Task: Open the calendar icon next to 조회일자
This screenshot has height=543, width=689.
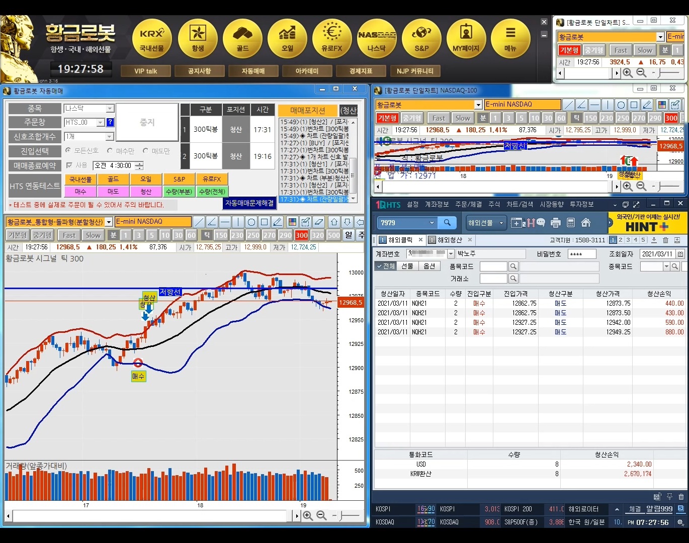Action: [x=680, y=254]
